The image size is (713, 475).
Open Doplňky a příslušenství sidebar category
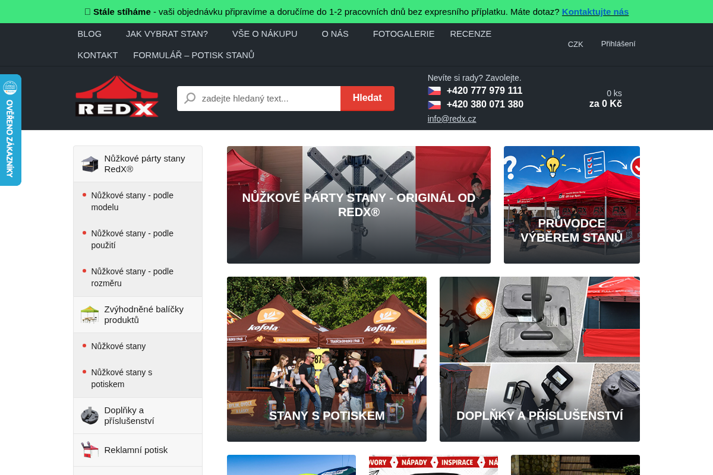(x=138, y=416)
